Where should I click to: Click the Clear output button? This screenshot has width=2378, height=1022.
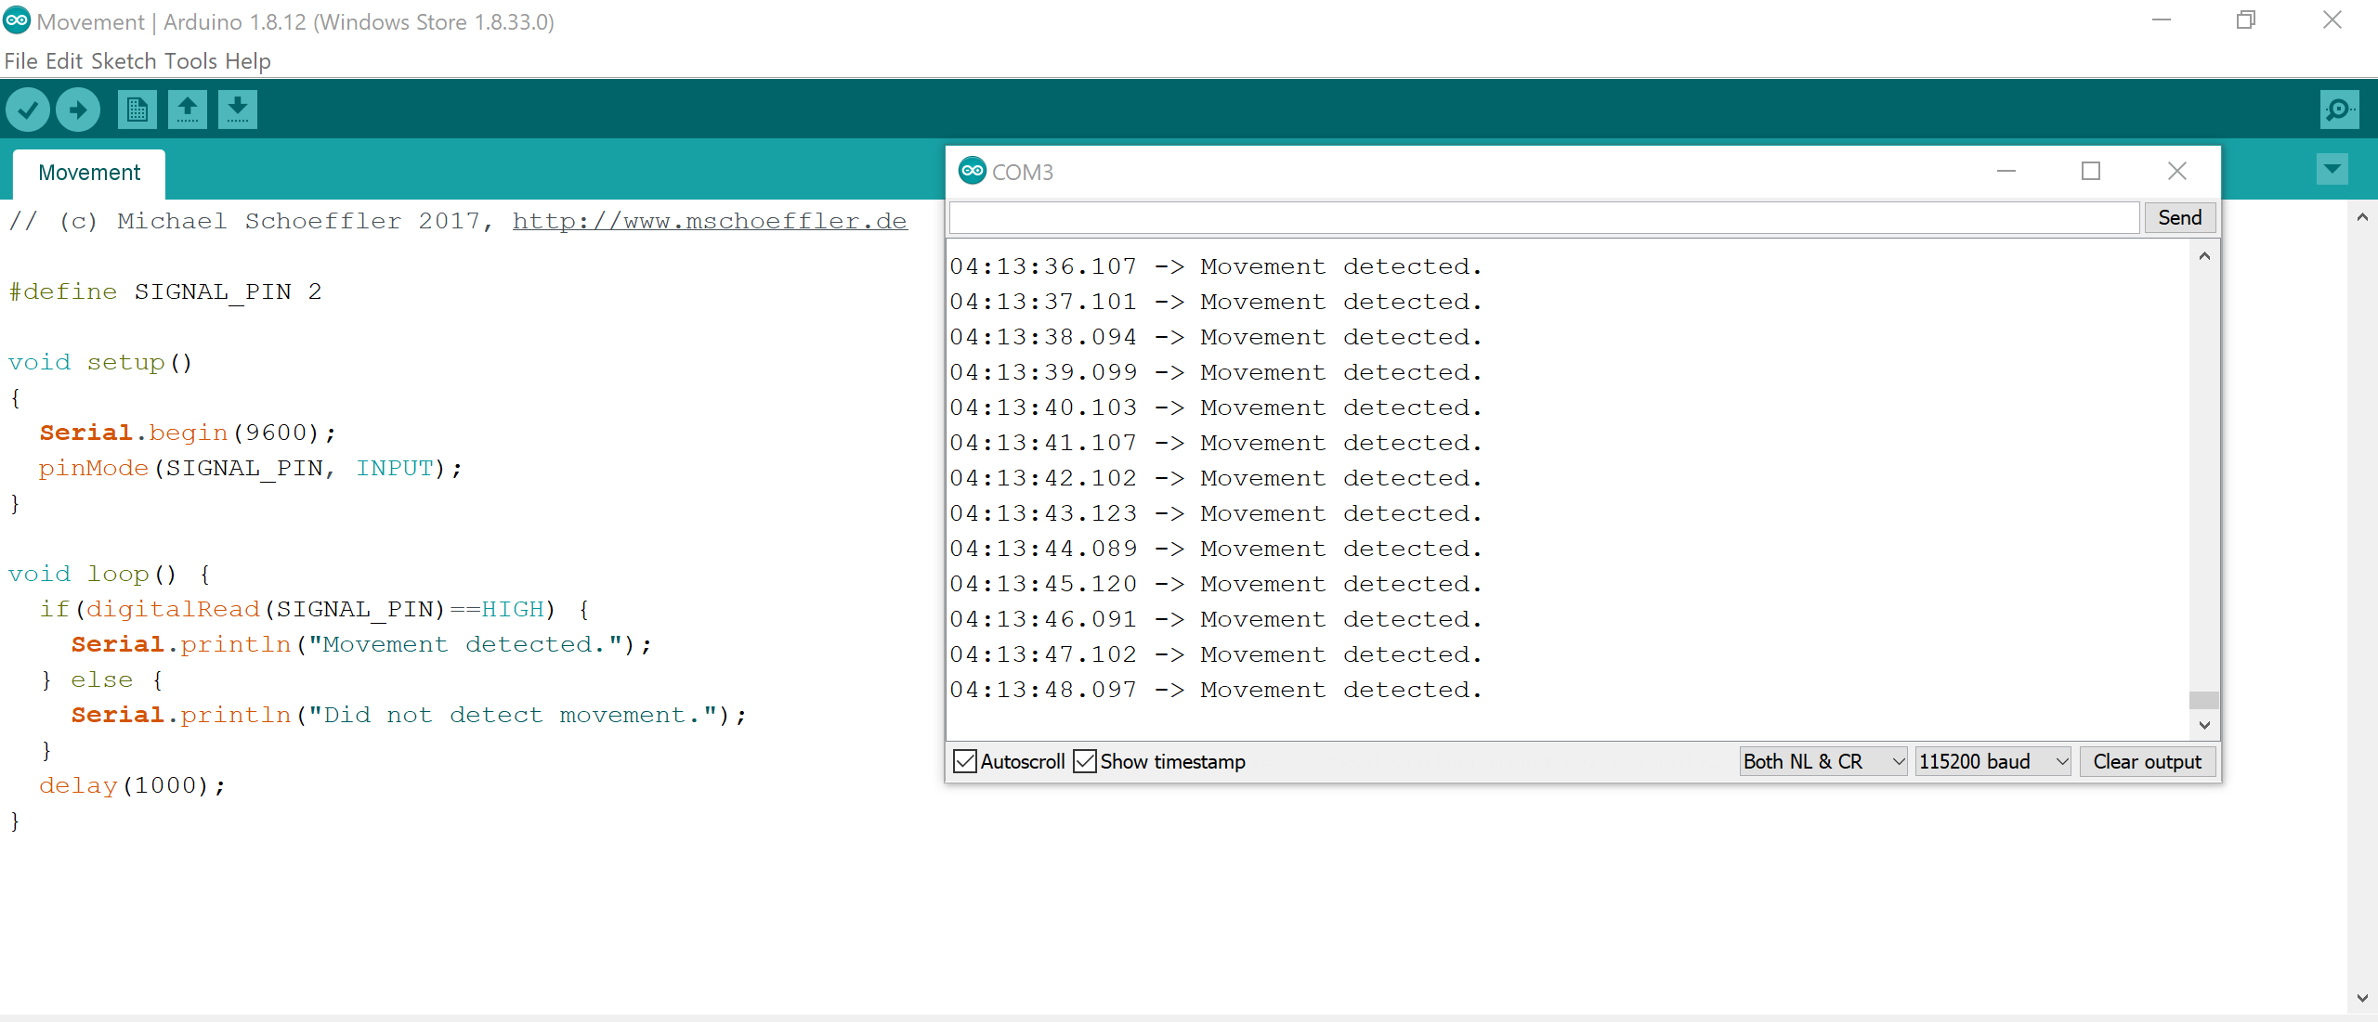[x=2147, y=761]
